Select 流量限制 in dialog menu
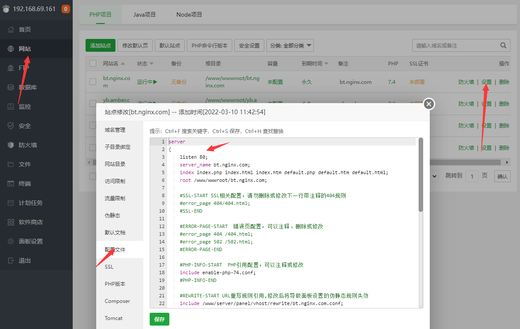 120,198
